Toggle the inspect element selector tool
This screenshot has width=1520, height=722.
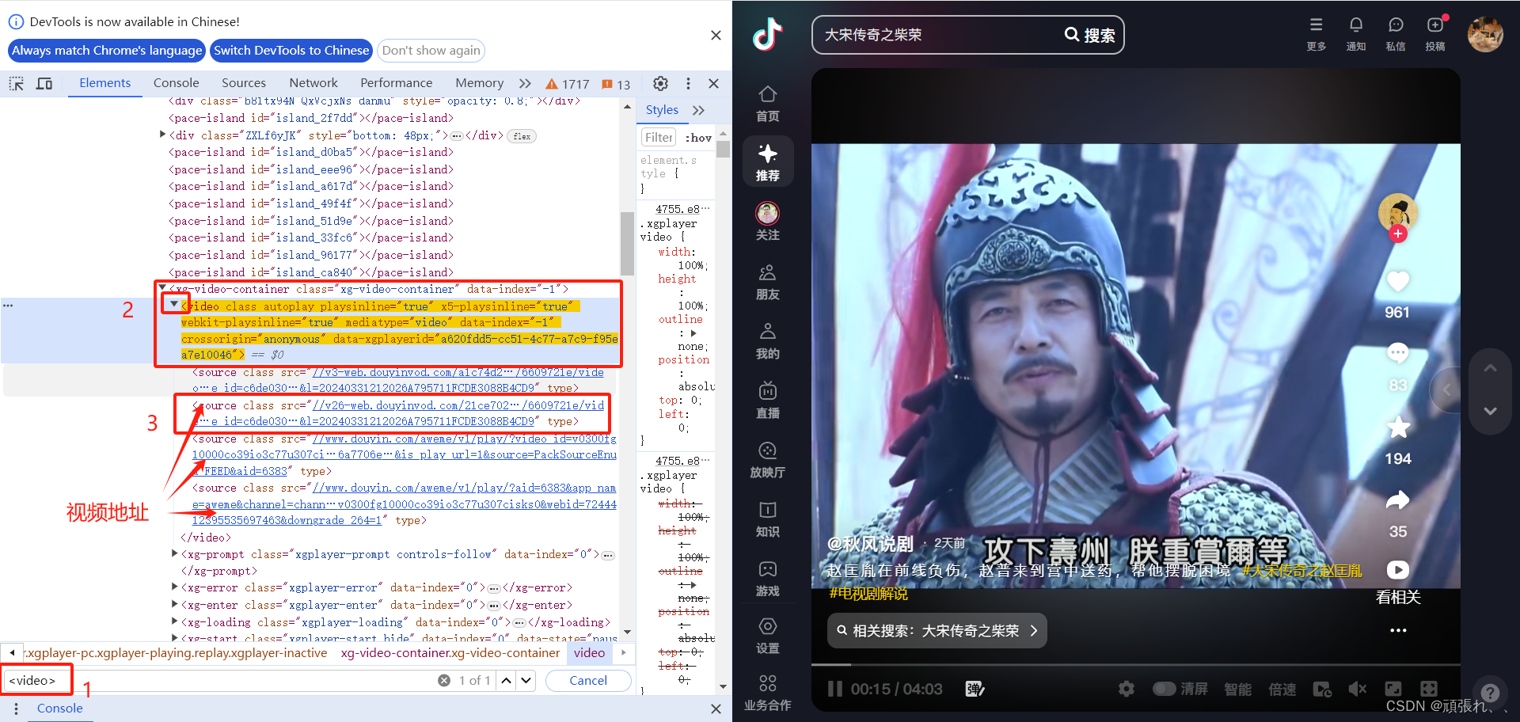(17, 83)
